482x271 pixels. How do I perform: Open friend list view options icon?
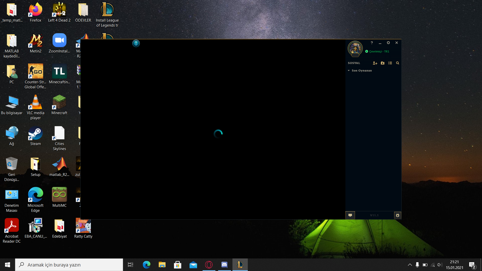390,63
